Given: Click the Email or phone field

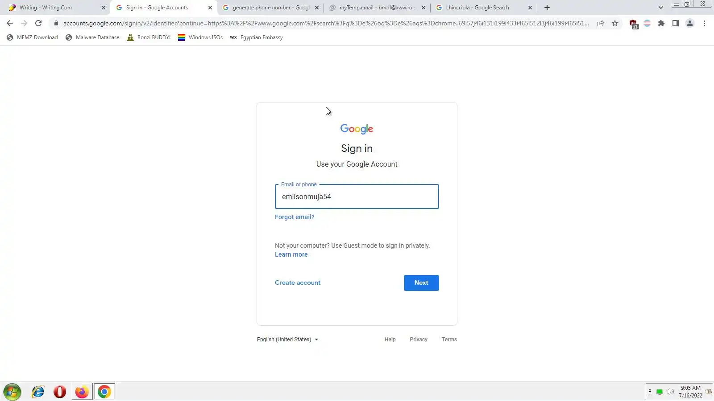Looking at the screenshot, I should [x=357, y=196].
